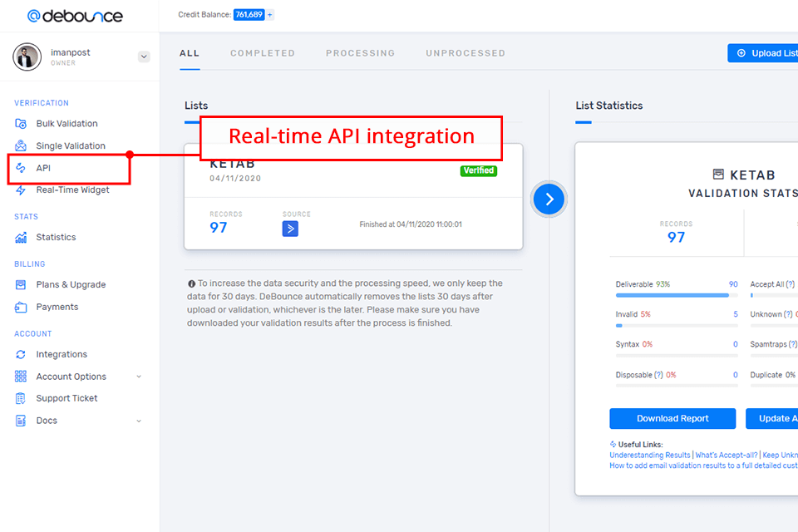Open the DeBounce logo home link
The image size is (798, 532).
75,16
